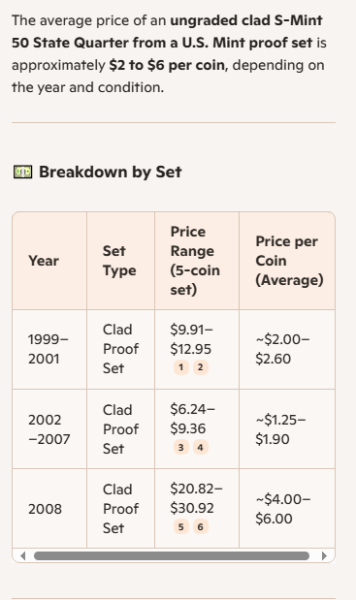Click the table's left scroll arrow
The height and width of the screenshot is (600, 356).
[x=22, y=555]
